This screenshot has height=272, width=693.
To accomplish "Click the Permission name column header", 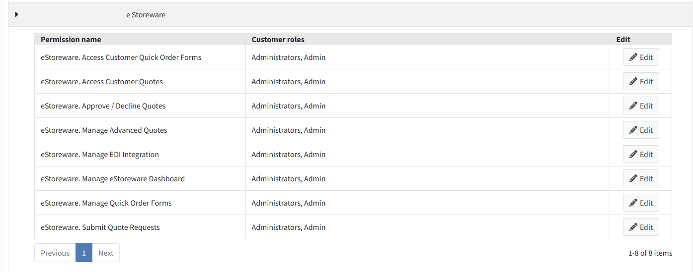I will pos(71,39).
